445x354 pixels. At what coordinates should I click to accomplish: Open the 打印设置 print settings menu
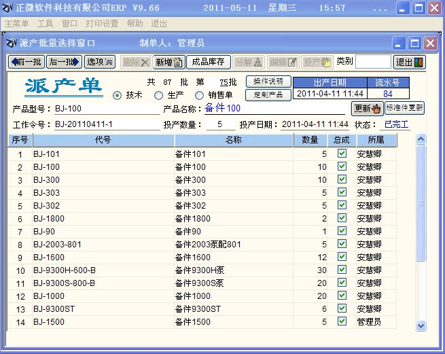click(x=102, y=23)
